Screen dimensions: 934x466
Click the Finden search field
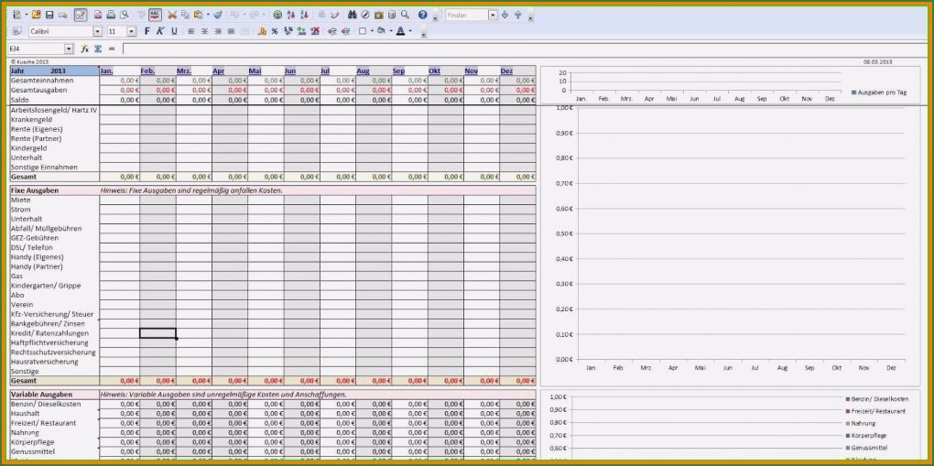point(465,16)
